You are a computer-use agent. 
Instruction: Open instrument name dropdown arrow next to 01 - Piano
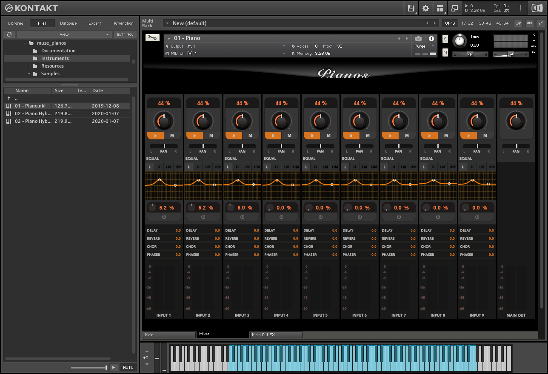tap(168, 38)
